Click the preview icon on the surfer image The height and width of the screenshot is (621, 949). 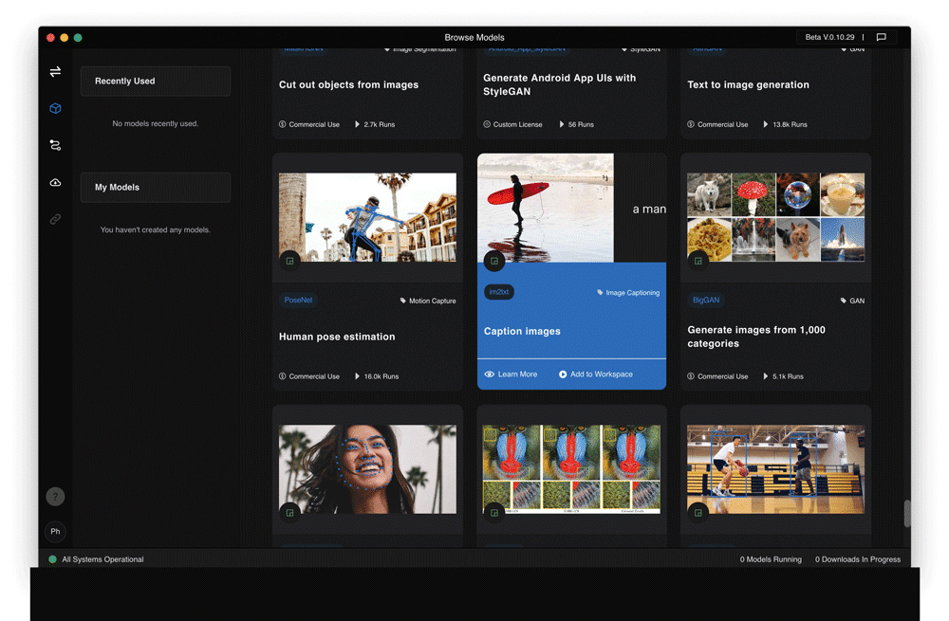coord(493,261)
